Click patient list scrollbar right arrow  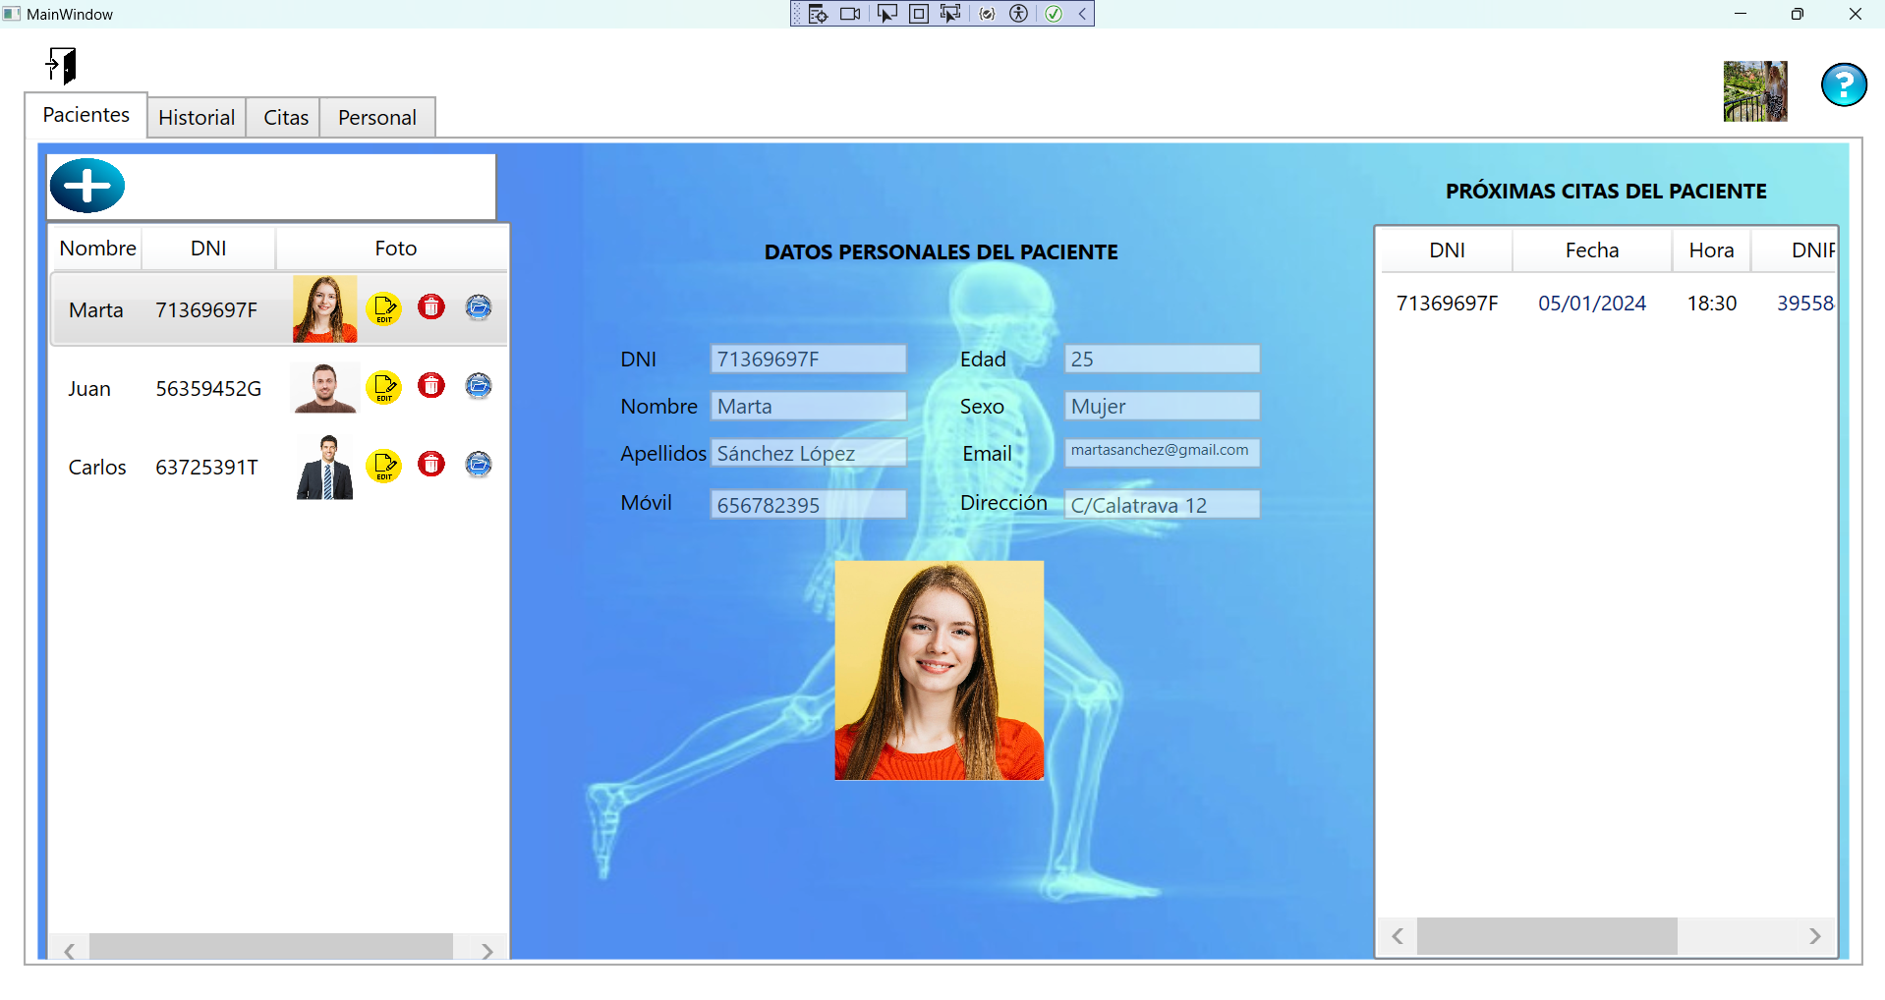tap(486, 950)
